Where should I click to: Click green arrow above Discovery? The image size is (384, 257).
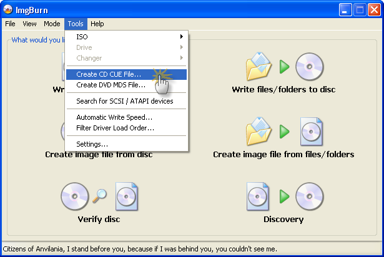tap(284, 196)
